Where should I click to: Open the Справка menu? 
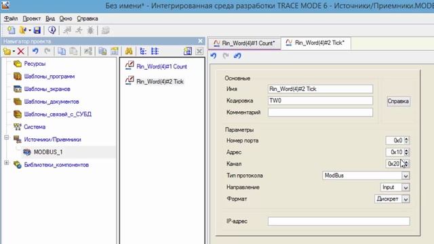tap(87, 18)
